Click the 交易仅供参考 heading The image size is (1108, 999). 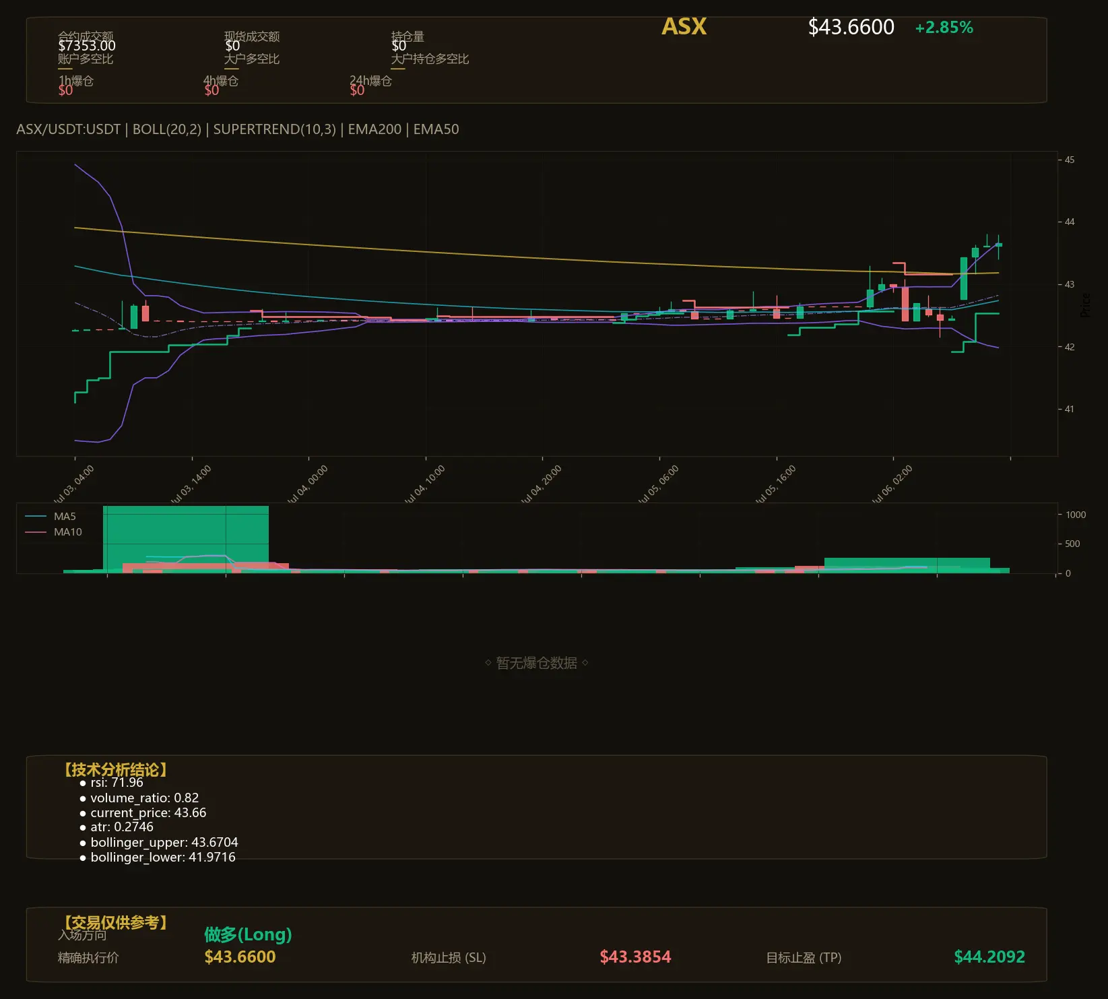(115, 922)
